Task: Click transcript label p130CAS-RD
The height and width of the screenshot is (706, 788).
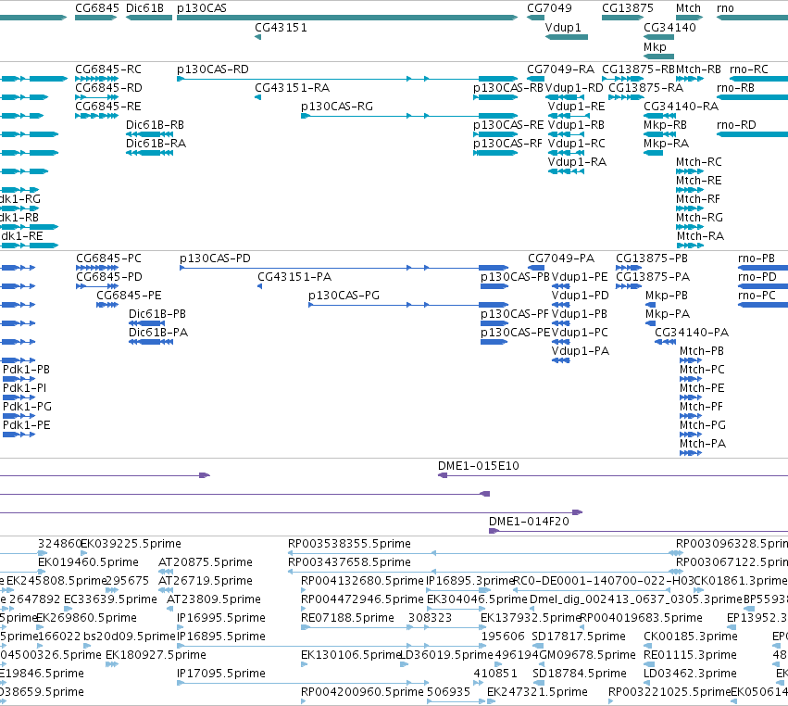Action: (213, 69)
